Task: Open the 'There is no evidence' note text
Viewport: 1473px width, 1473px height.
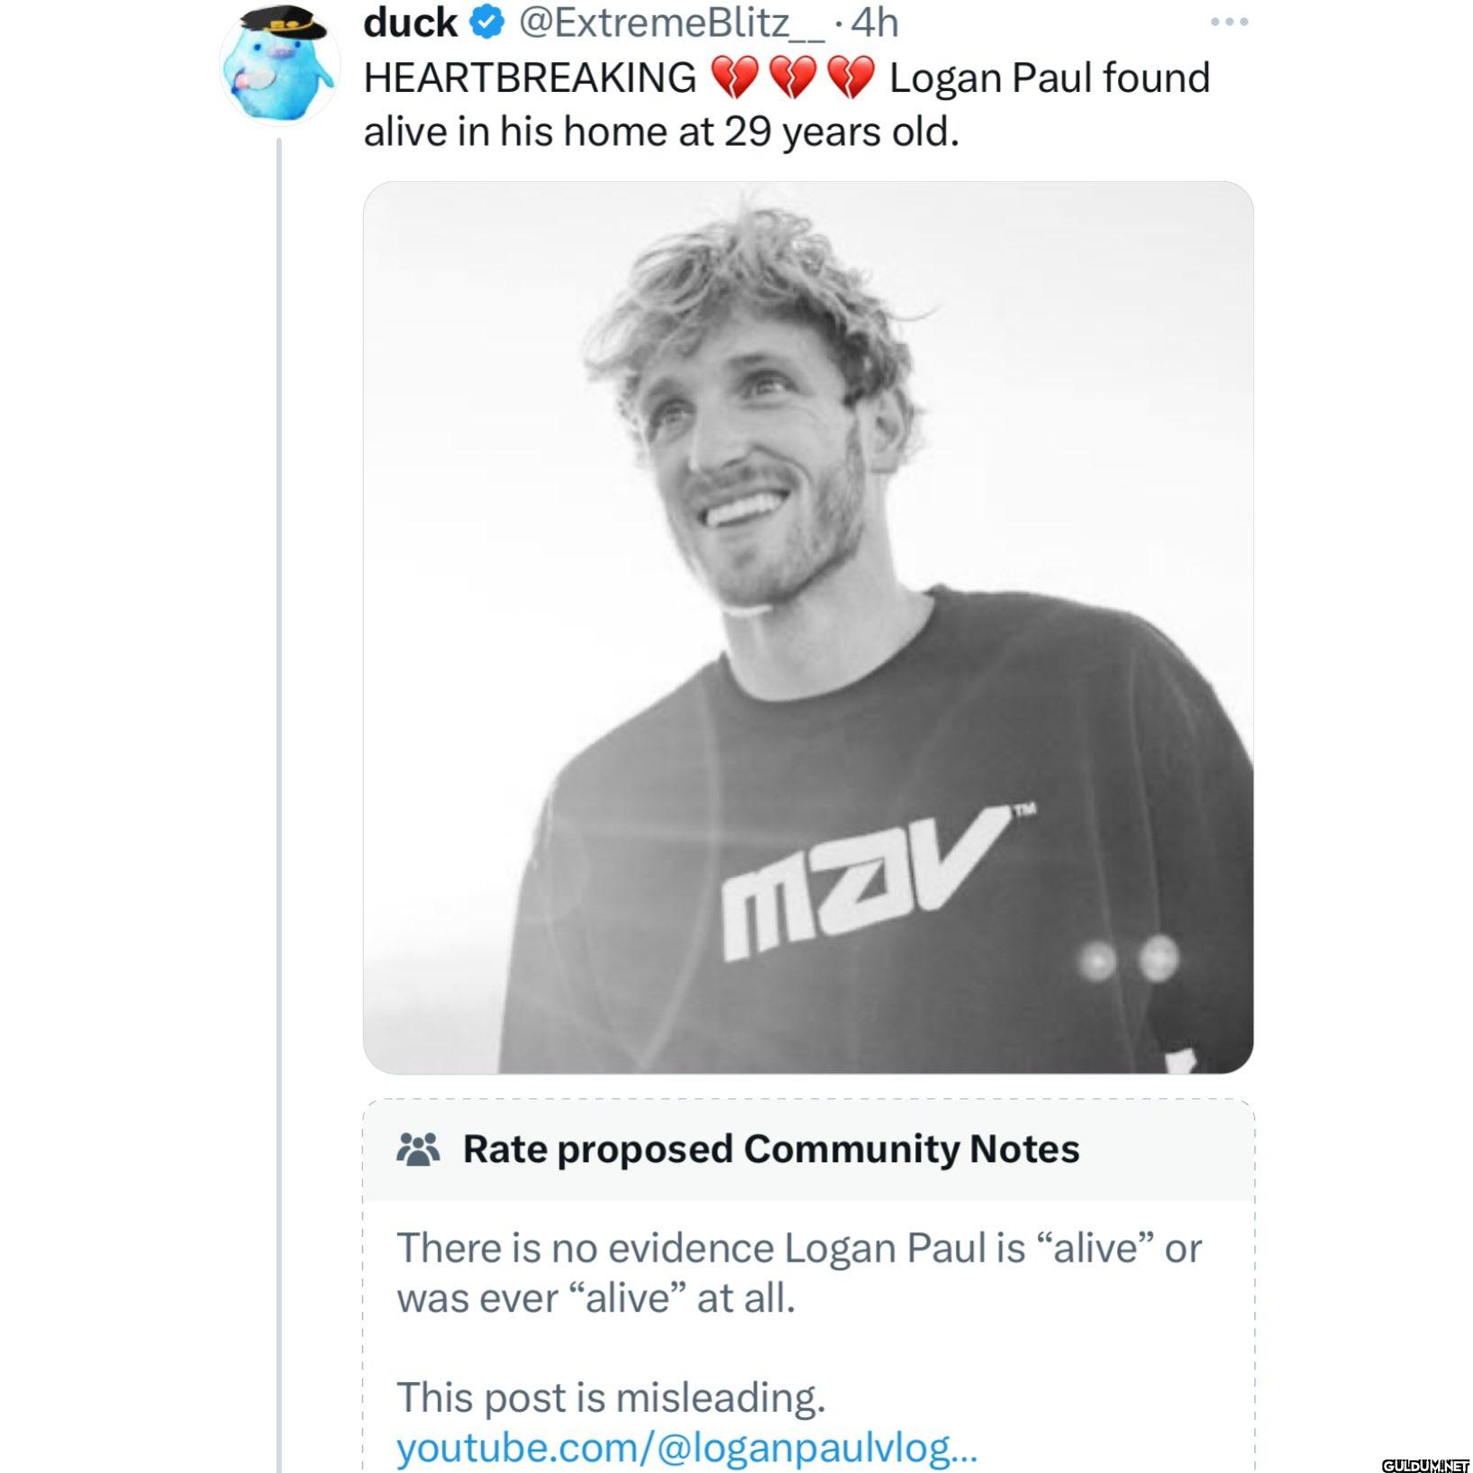Action: coord(799,1273)
